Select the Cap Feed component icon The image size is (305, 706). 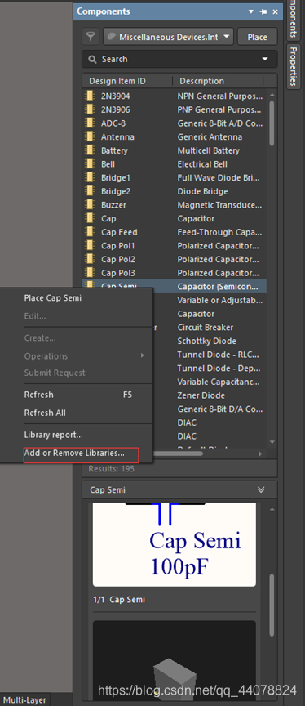[x=91, y=232]
